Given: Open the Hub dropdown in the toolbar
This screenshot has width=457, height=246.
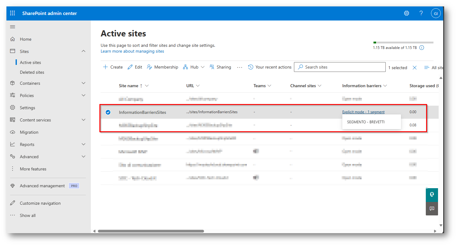Looking at the screenshot, I should [x=194, y=67].
